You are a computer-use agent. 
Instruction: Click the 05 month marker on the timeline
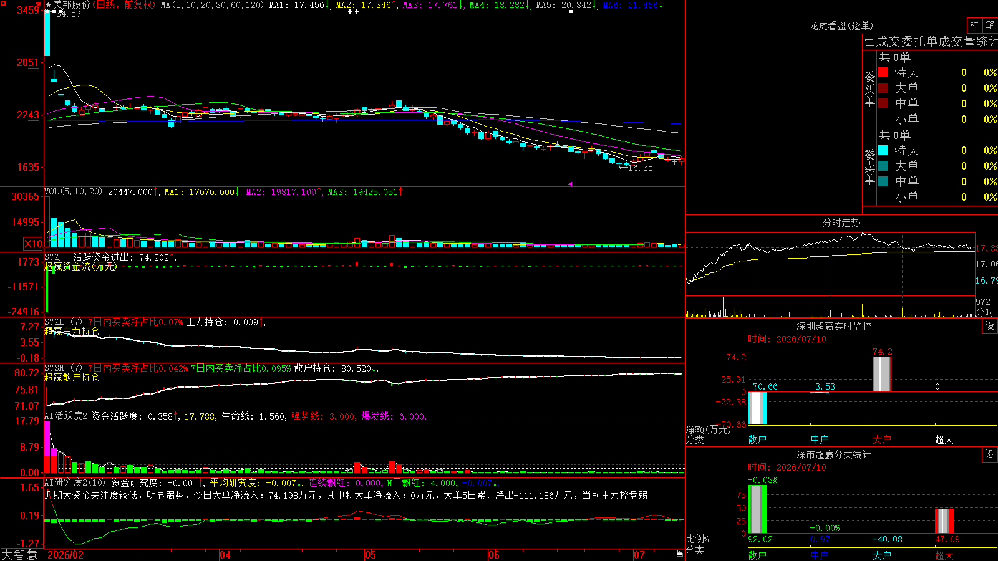click(x=371, y=555)
